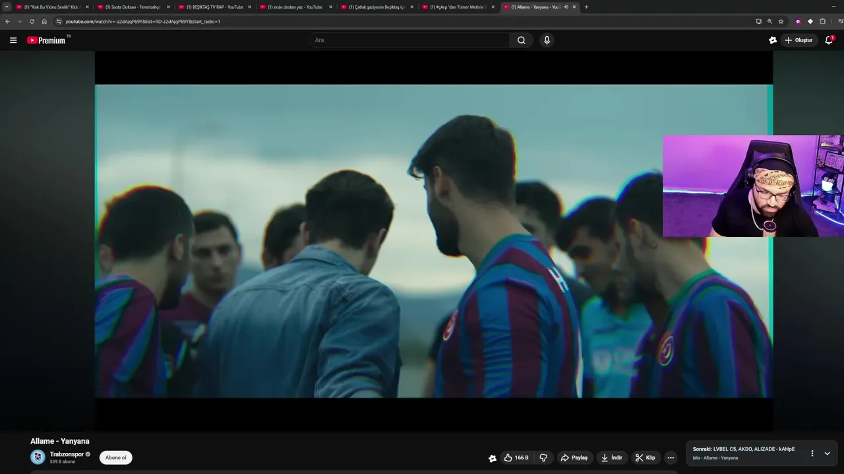Switch to the Çatlak şaziyenin Beşiktaş tab
This screenshot has width=844, height=474.
[376, 7]
